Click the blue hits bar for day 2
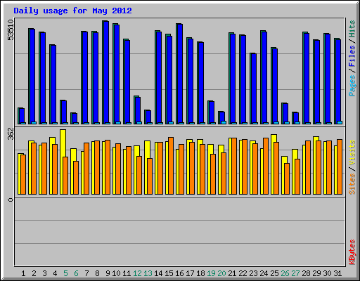Viewport: 360px width, 281px height. click(32, 76)
